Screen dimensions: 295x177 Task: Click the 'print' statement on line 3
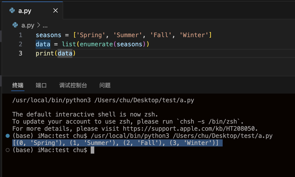point(45,53)
